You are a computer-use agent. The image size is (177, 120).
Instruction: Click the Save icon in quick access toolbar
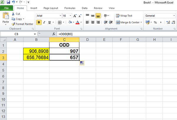(x=9, y=2)
